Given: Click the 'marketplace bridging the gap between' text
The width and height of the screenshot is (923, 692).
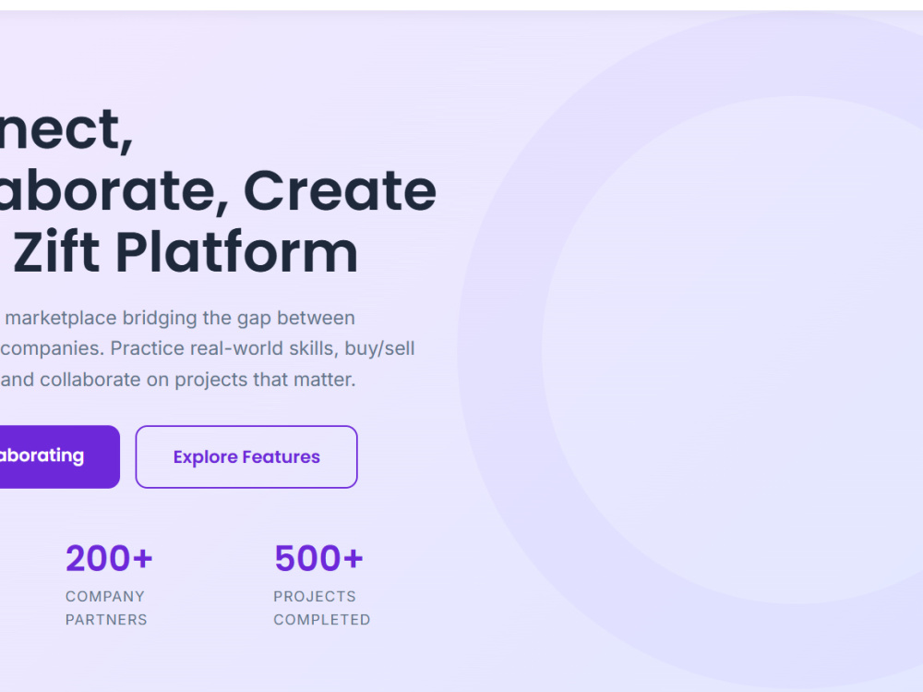Looking at the screenshot, I should pos(180,319).
